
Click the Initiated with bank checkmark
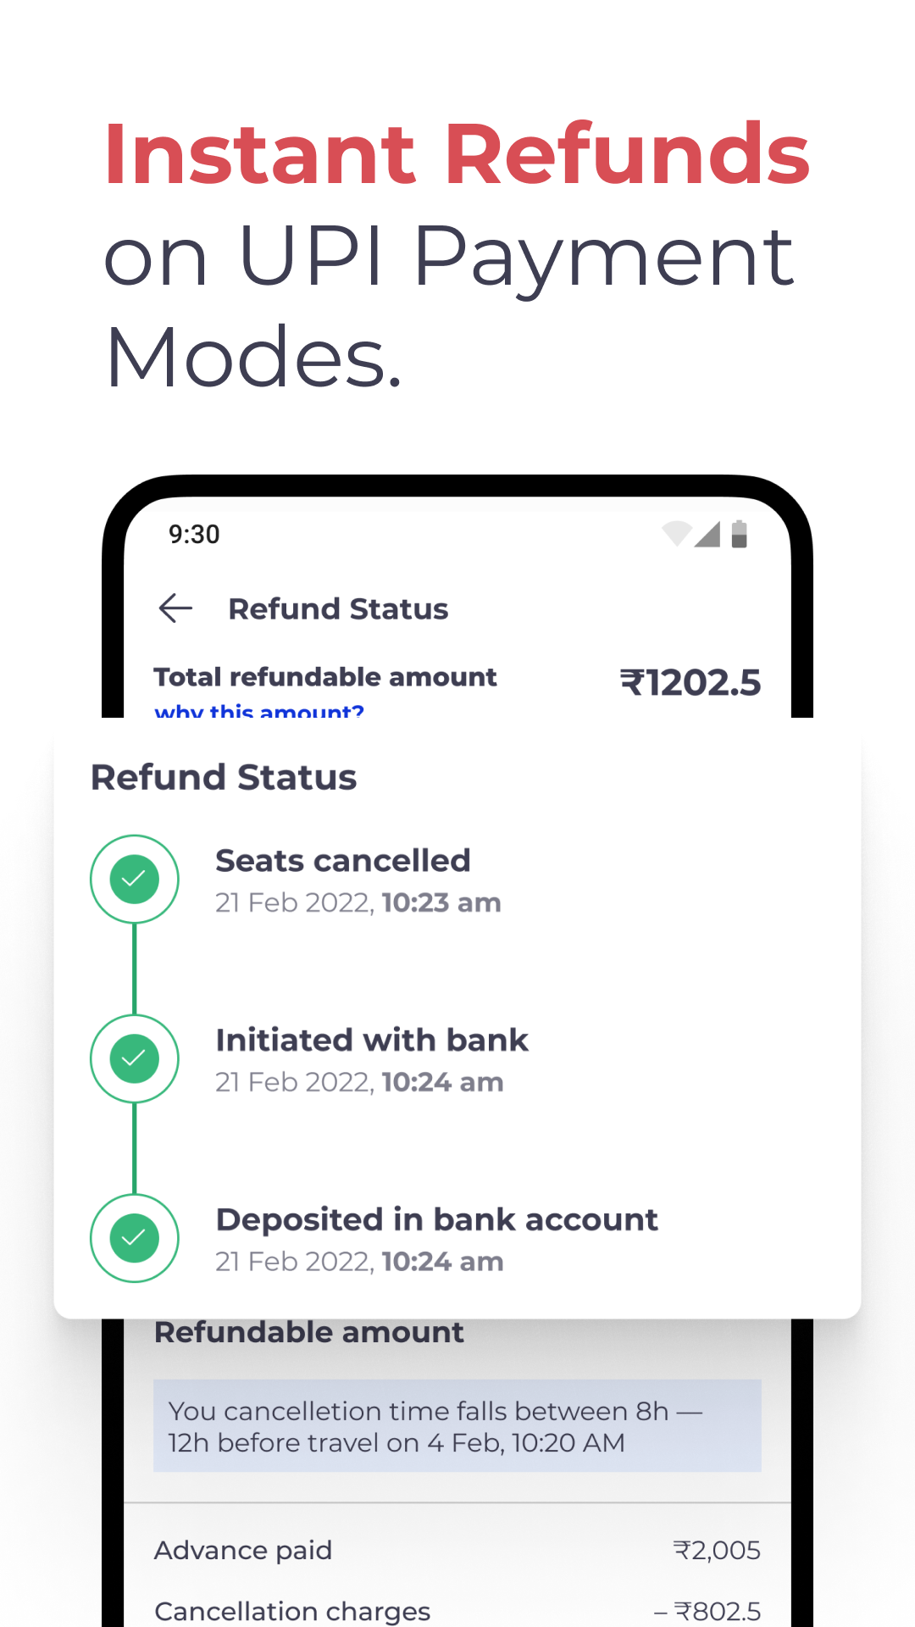pos(135,1058)
